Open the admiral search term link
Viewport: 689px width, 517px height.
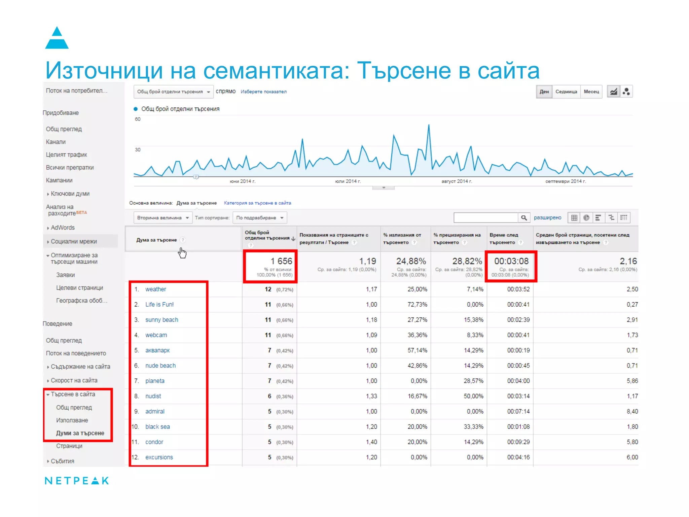click(x=155, y=412)
